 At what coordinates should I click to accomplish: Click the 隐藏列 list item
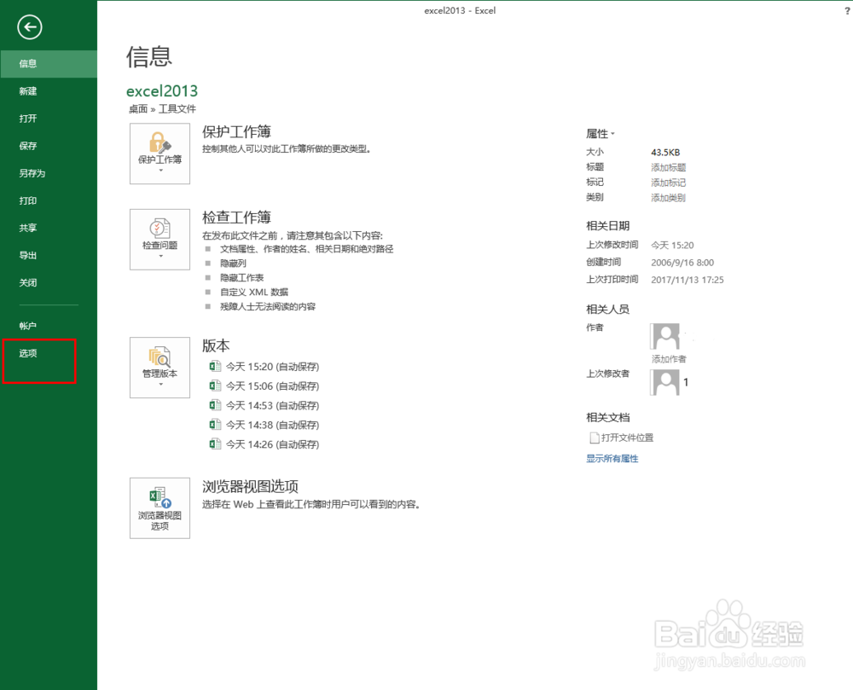click(x=233, y=264)
